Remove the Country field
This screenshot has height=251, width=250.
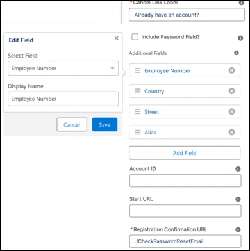(231, 91)
